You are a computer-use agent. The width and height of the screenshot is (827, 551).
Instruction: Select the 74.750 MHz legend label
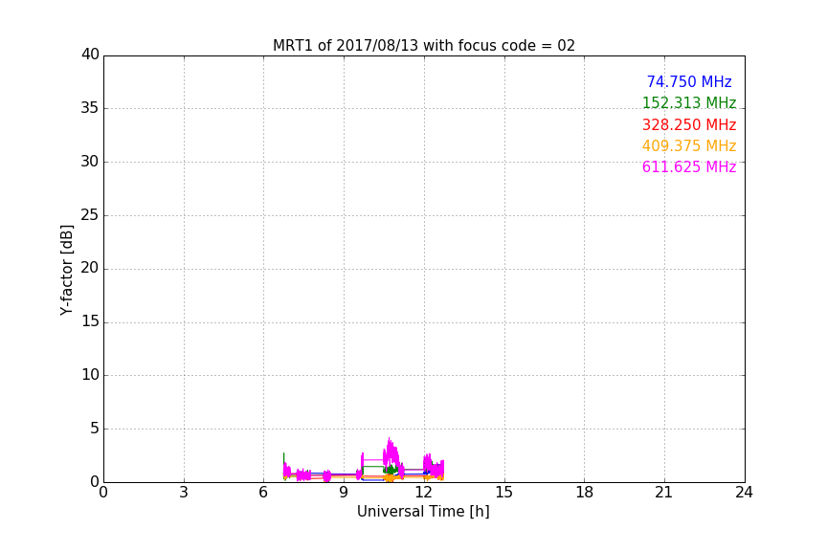pyautogui.click(x=689, y=81)
